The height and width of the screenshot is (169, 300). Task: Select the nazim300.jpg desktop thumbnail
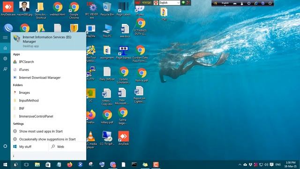pos(24,8)
